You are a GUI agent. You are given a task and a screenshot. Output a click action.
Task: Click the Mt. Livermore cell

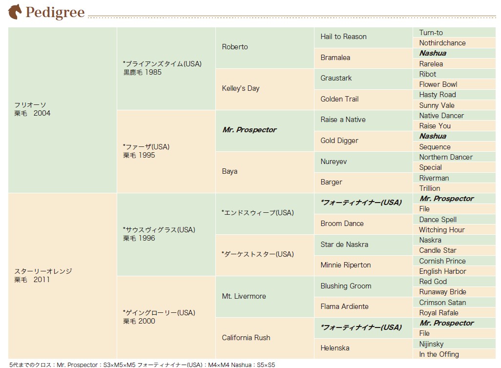(x=265, y=296)
